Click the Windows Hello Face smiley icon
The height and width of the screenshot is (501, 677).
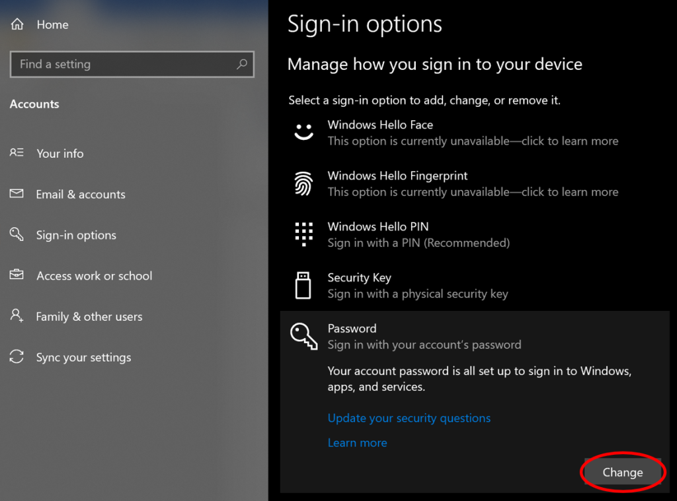pos(303,132)
